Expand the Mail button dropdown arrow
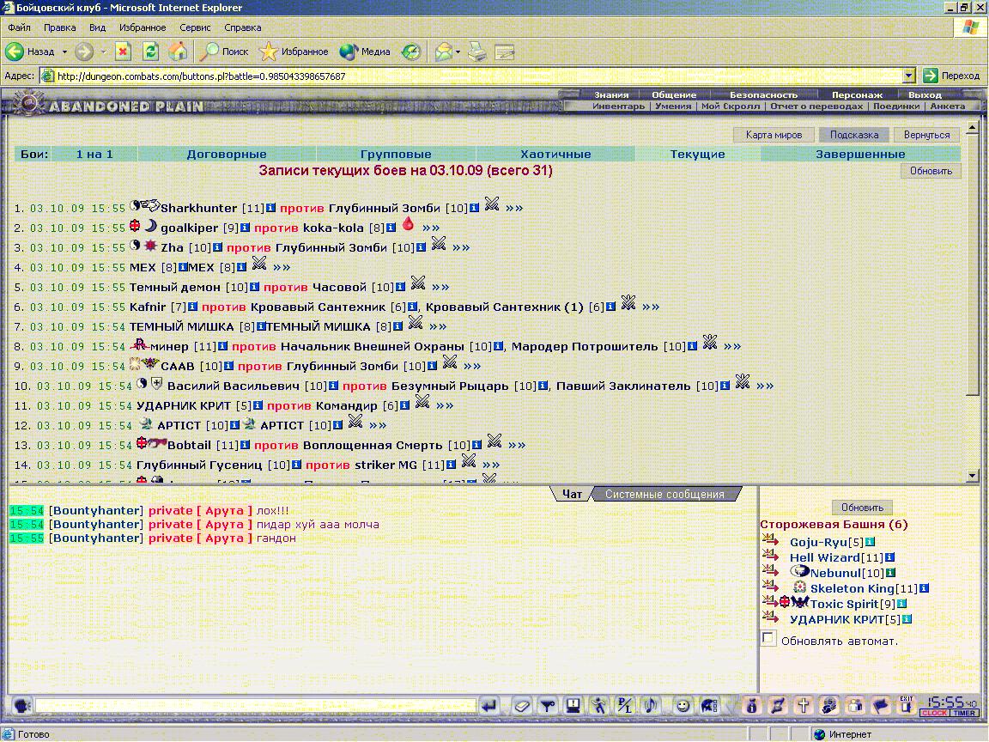This screenshot has height=742, width=989. (x=458, y=52)
